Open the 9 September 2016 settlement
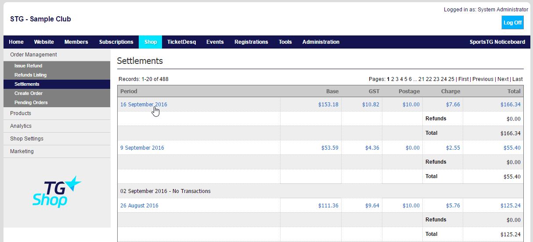This screenshot has height=242, width=533. pos(142,148)
